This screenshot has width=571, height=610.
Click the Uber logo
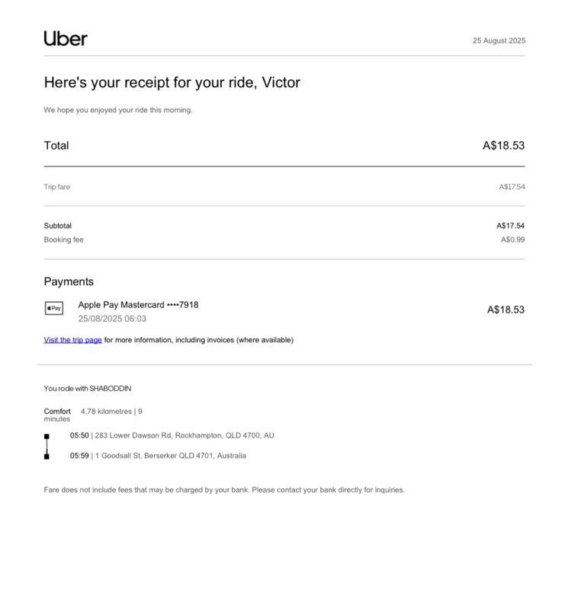pyautogui.click(x=66, y=39)
